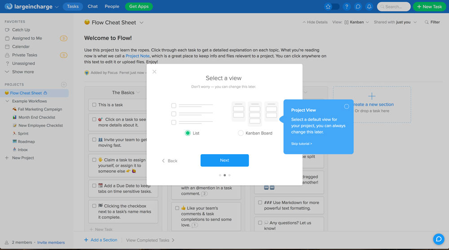Screen dimensions: 449x250
Task: Click New Project in sidebar
Action: [x=23, y=158]
